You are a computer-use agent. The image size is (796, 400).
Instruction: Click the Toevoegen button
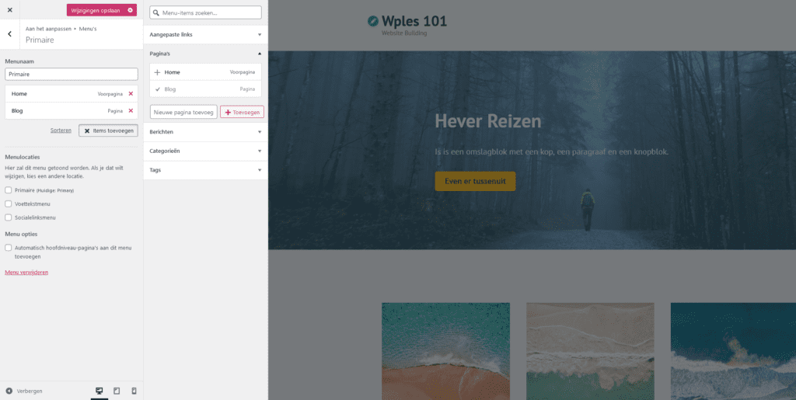point(242,112)
